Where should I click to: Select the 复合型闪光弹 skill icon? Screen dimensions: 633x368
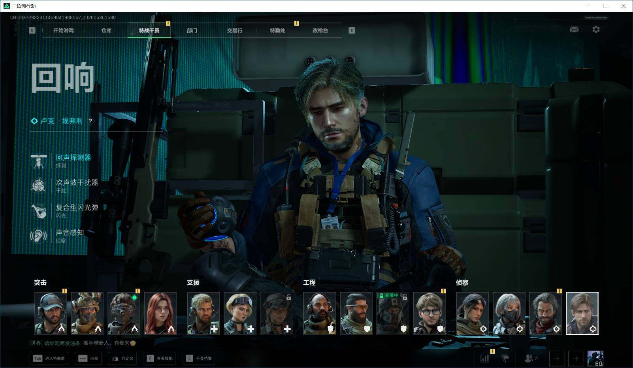click(x=39, y=210)
